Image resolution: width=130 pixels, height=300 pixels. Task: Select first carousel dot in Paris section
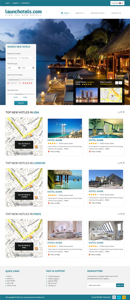coord(119,214)
